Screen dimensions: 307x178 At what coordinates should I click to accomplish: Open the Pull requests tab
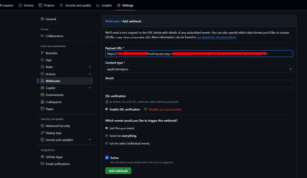point(7,5)
